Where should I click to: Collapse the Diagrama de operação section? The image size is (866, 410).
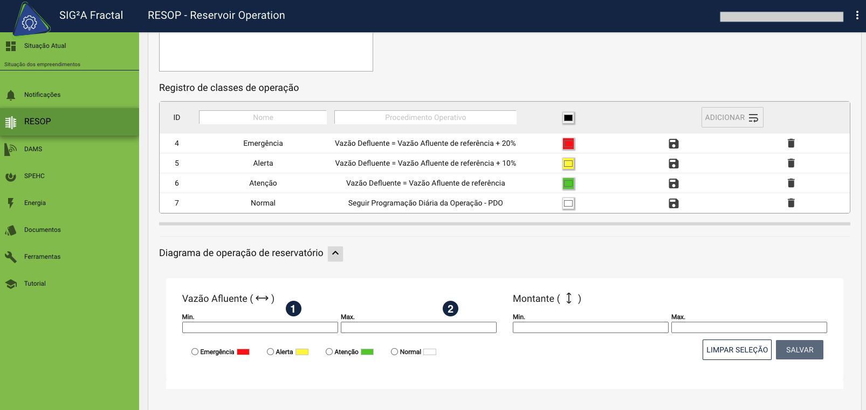335,253
